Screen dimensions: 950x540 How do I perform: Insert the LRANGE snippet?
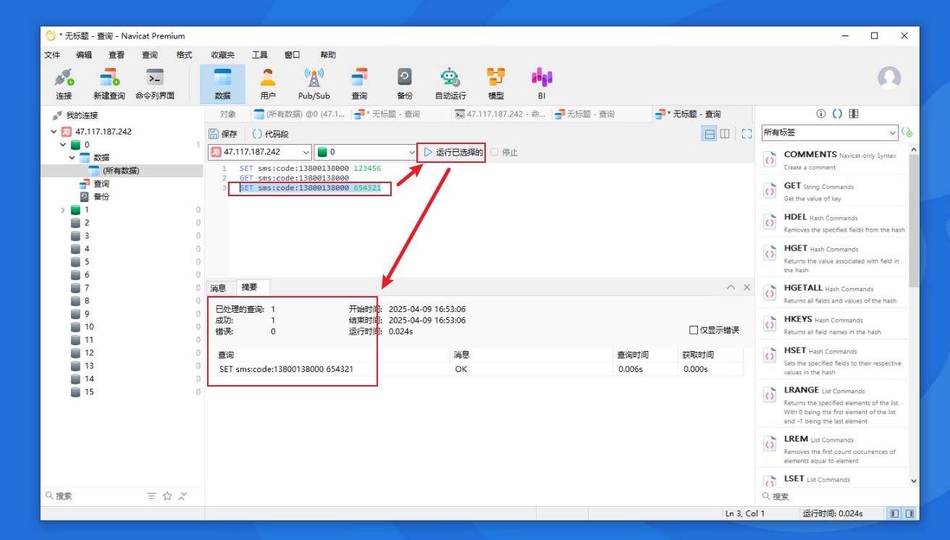click(x=833, y=405)
